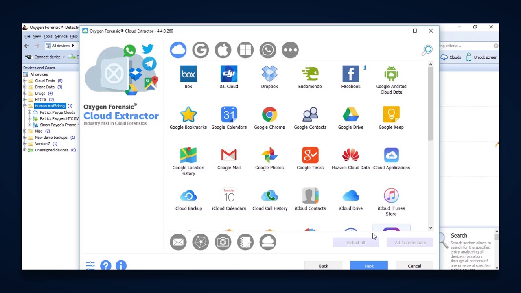The image size is (521, 293).
Task: Expand the Misc case folder
Action: tap(25, 131)
